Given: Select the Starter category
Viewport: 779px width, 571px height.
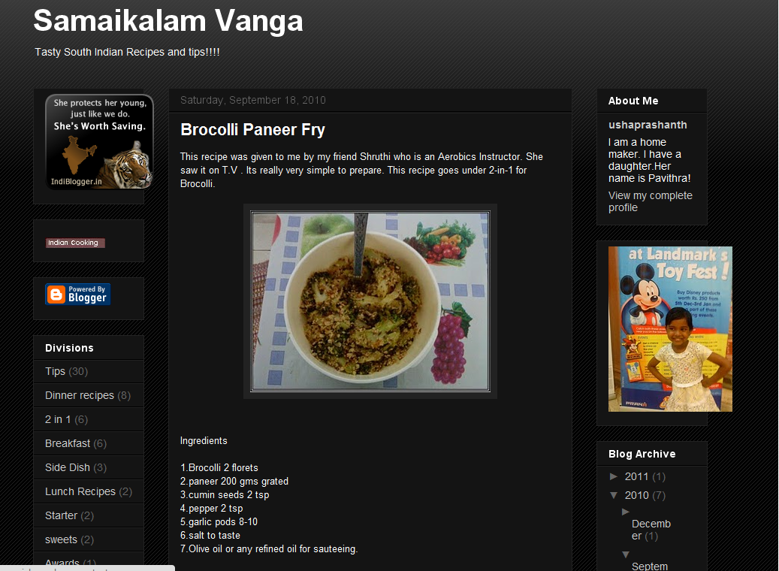Looking at the screenshot, I should point(61,515).
